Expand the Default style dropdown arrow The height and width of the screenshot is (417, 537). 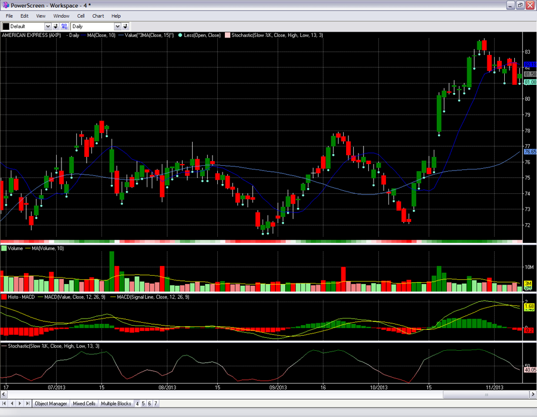click(48, 26)
